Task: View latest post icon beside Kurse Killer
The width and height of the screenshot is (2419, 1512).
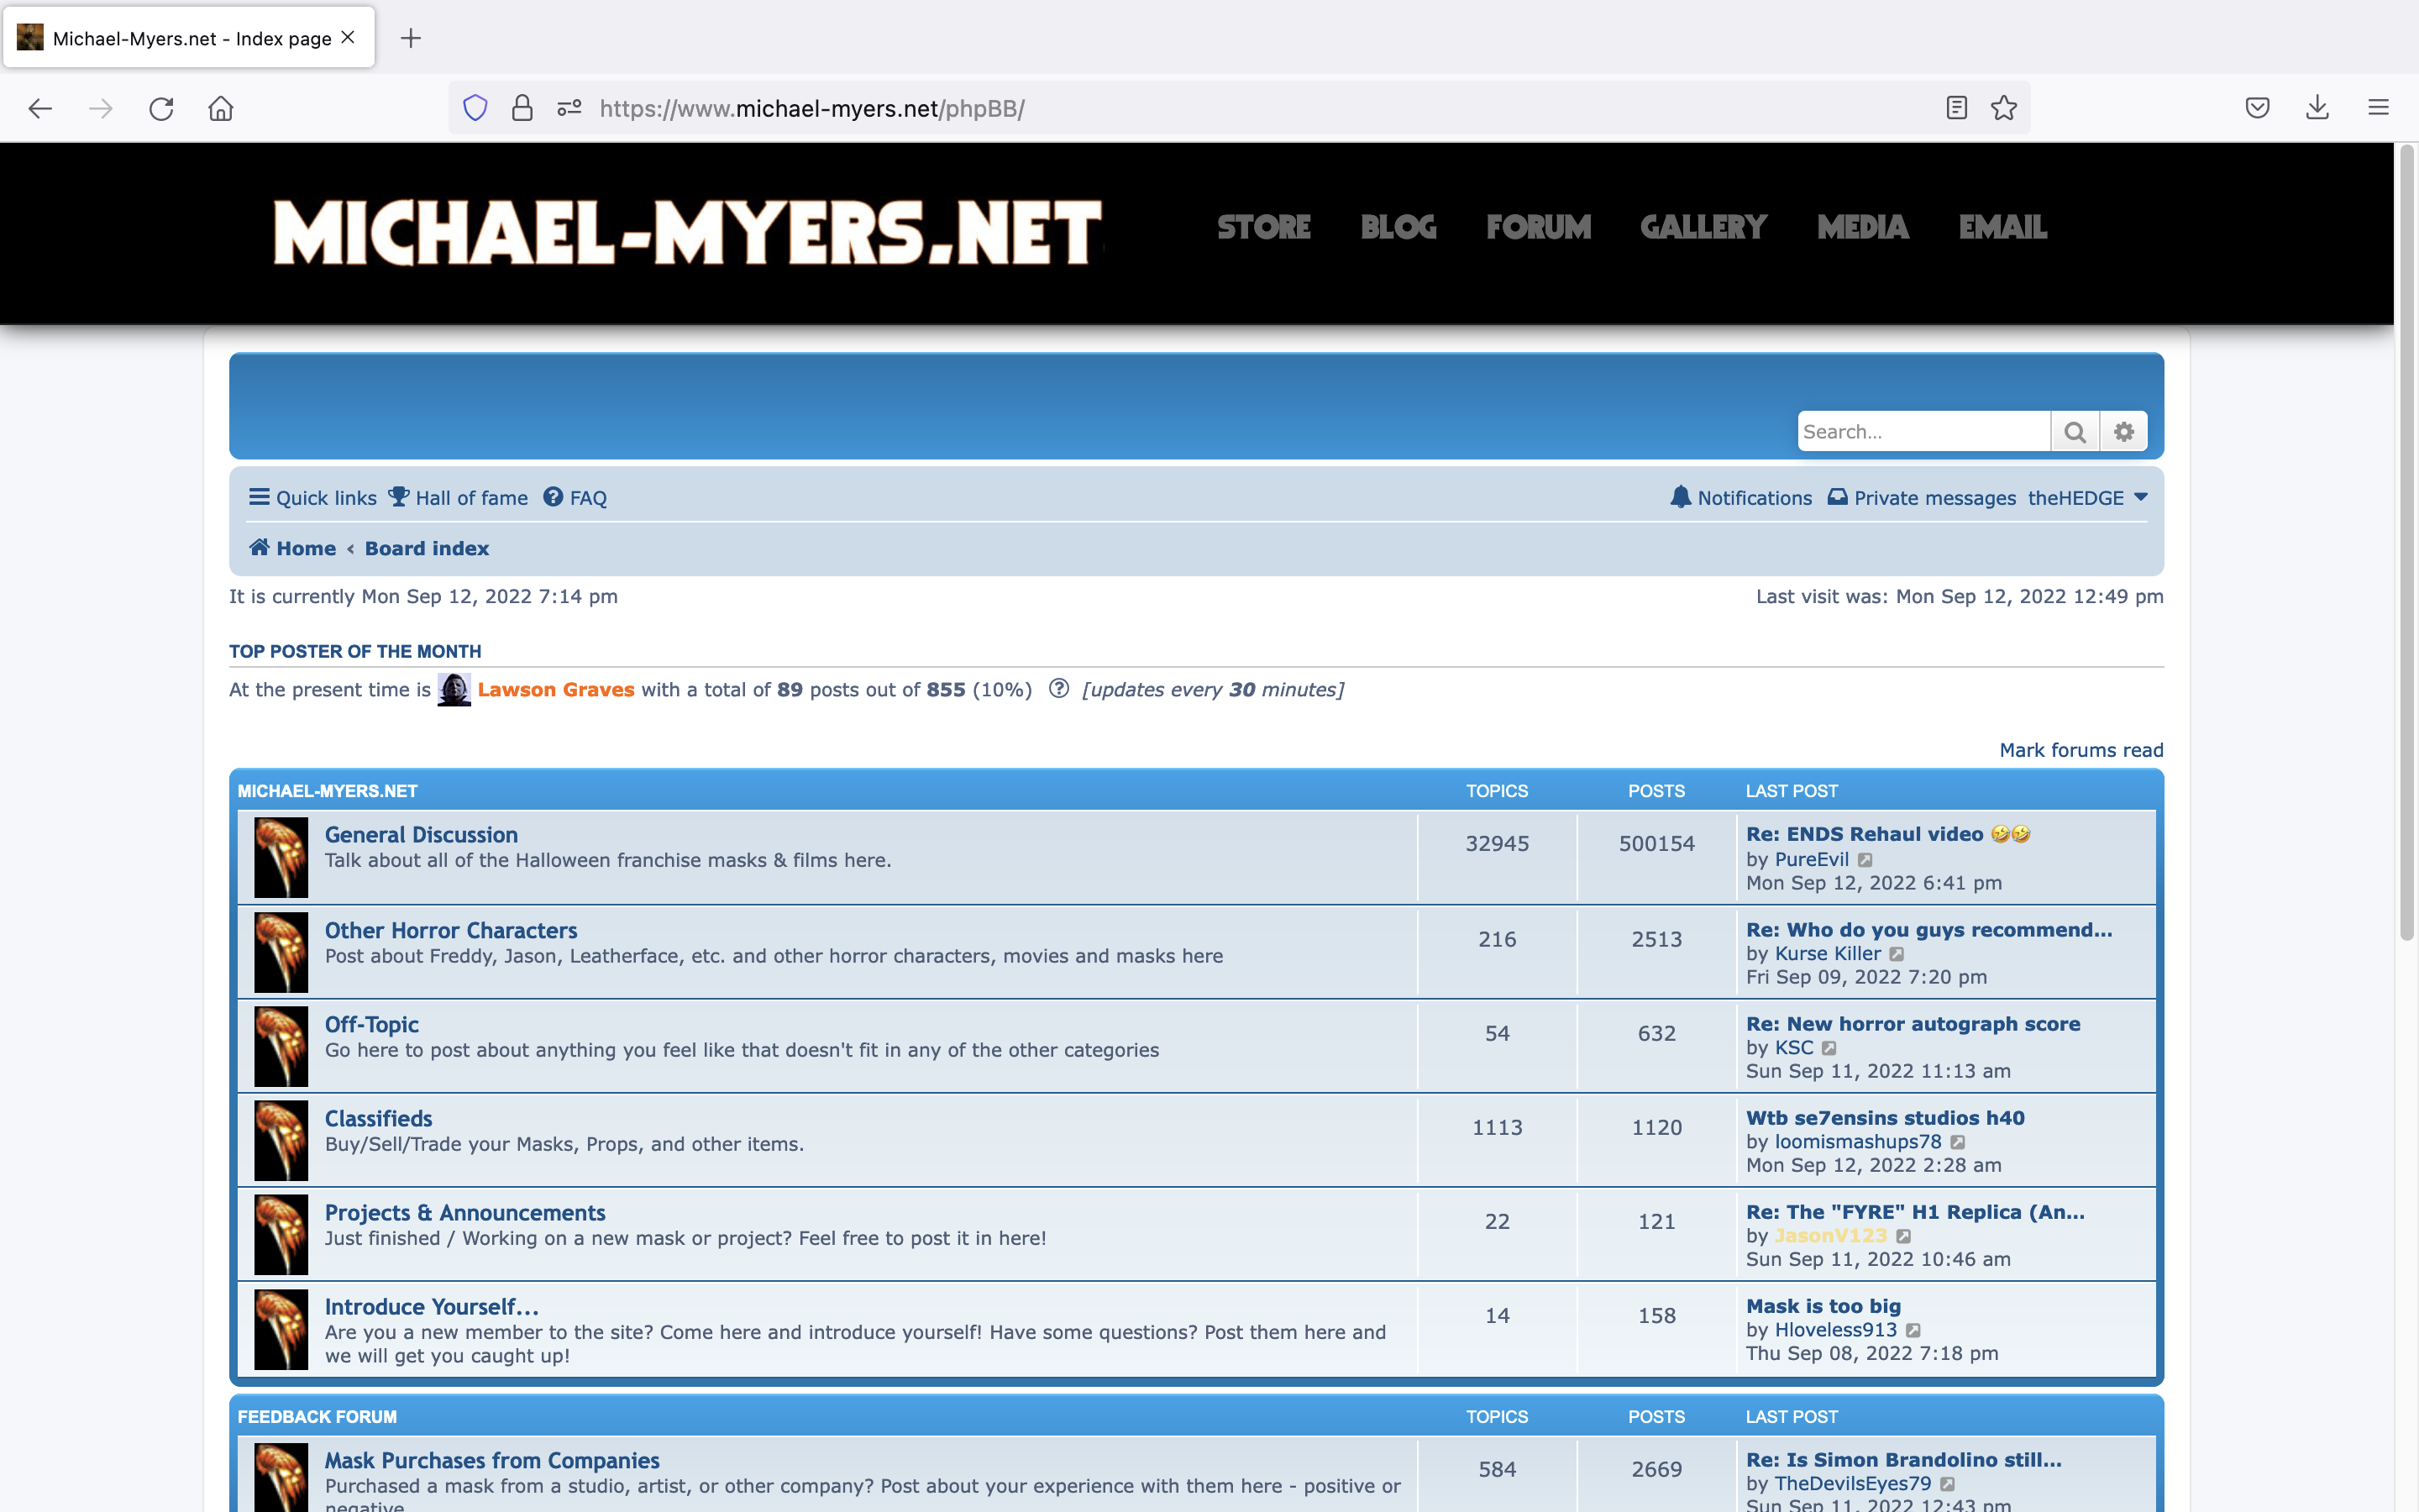Action: tap(1897, 954)
